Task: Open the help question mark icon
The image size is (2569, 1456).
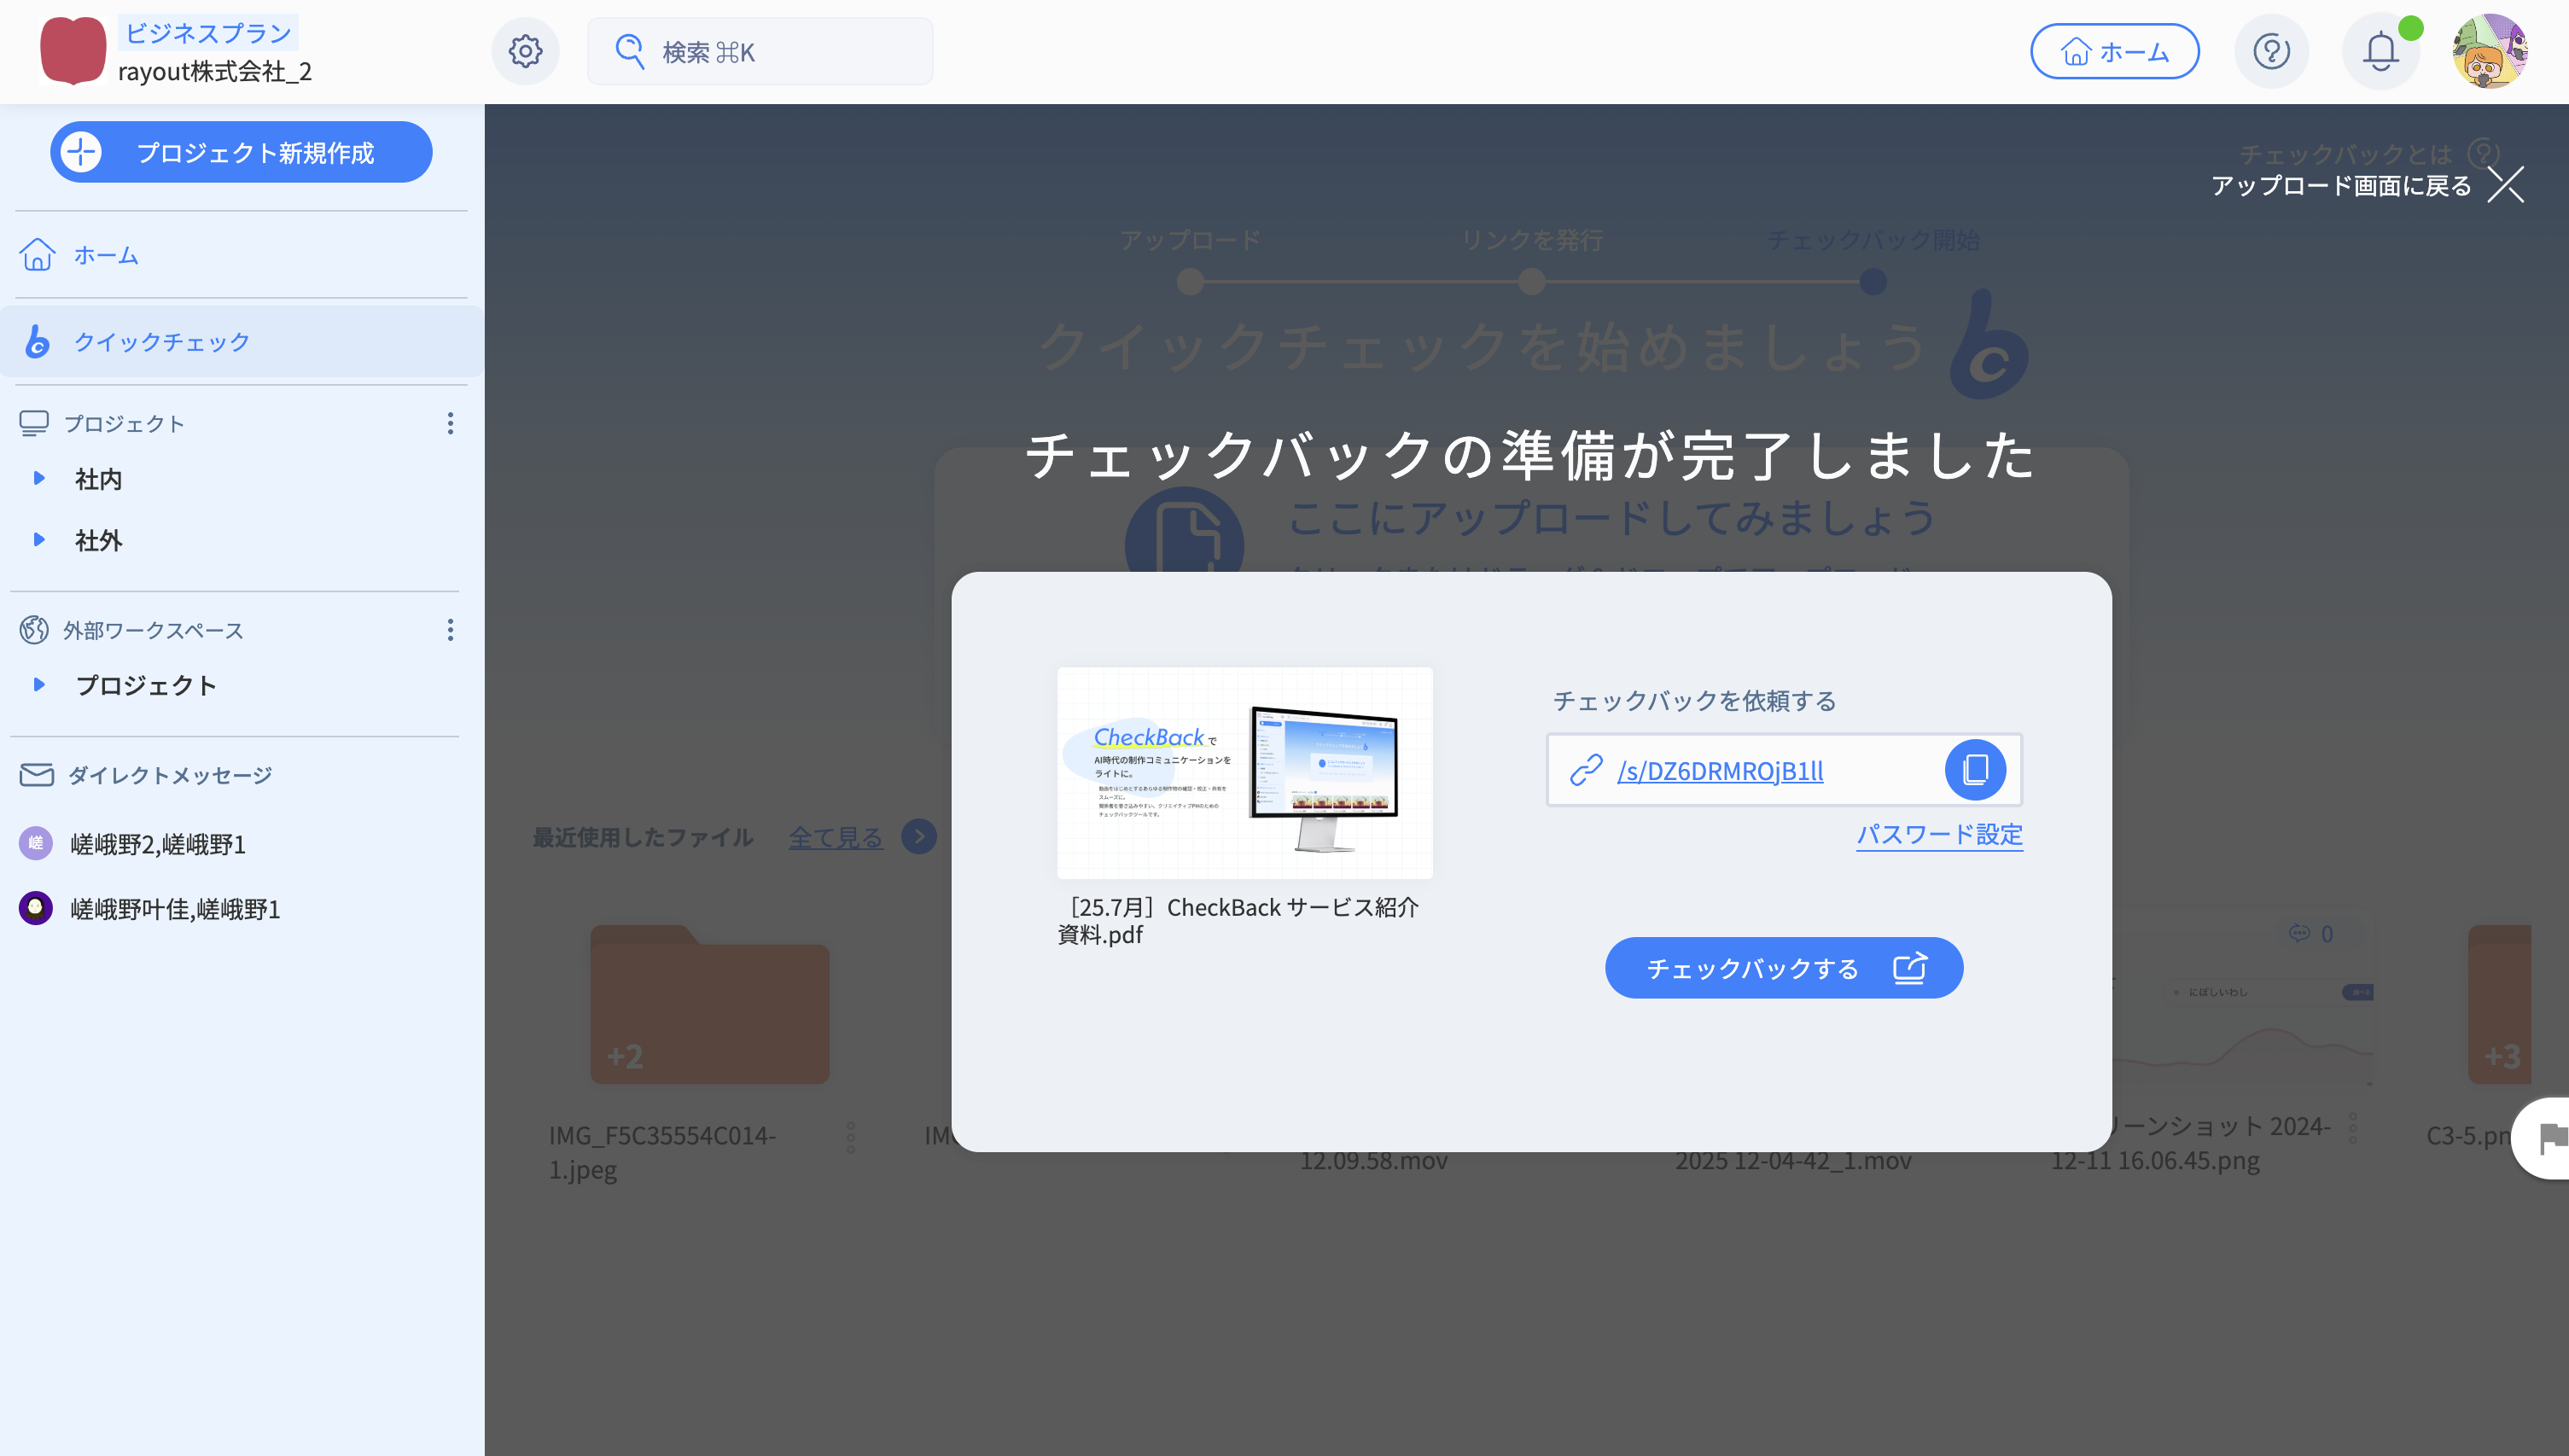Action: 2271,51
